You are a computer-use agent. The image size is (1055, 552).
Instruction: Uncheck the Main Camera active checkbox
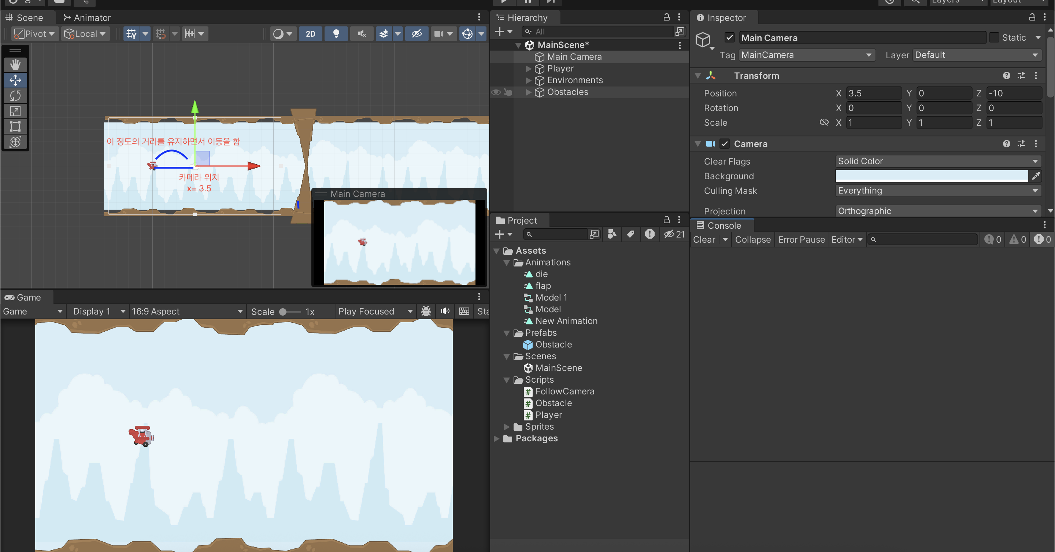(x=729, y=38)
